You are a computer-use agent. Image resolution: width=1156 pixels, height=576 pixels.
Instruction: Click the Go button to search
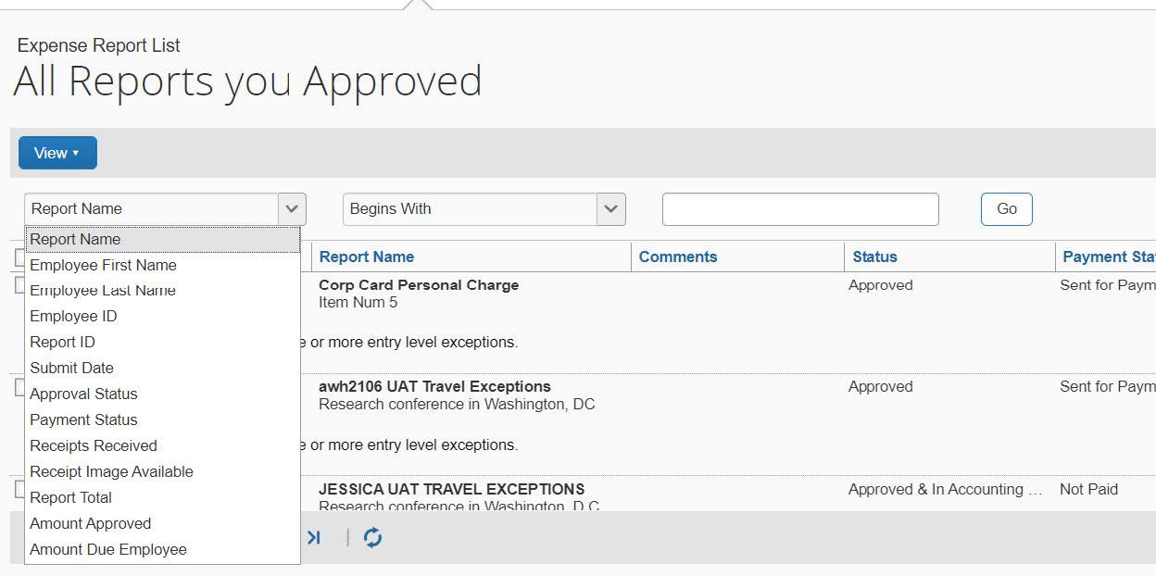point(1006,209)
